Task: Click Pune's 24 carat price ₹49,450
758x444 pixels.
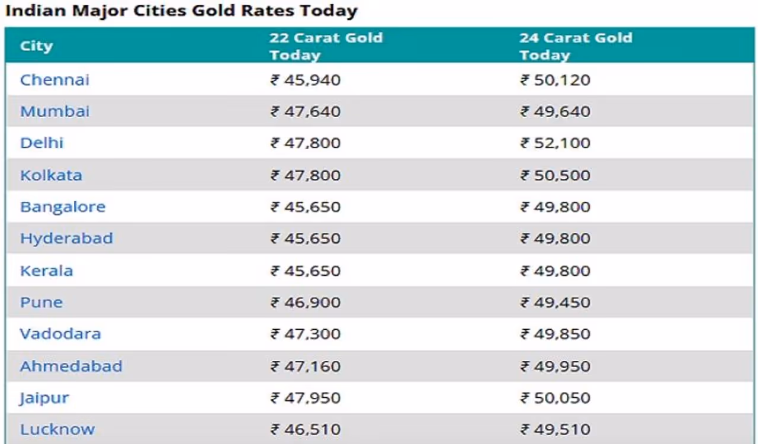Action: click(x=555, y=303)
